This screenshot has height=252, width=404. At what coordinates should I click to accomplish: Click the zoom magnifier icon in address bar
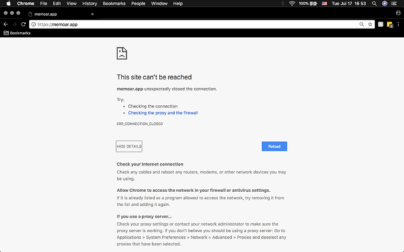(361, 24)
